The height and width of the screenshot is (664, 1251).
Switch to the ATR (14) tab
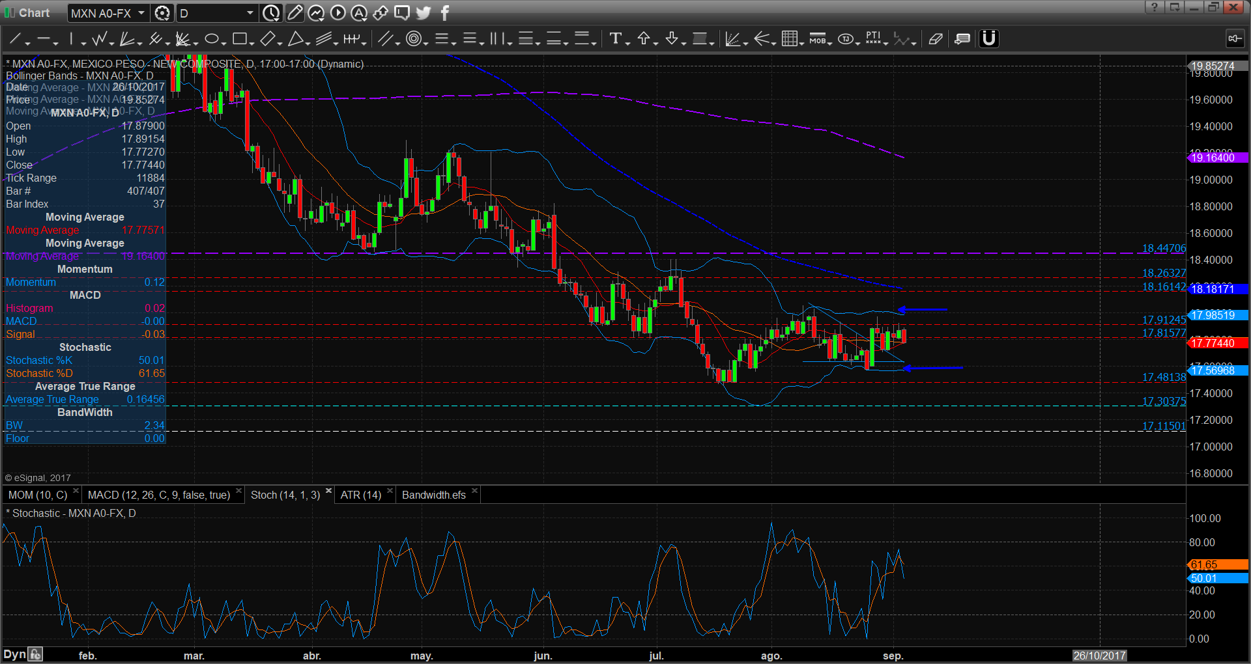[x=361, y=495]
